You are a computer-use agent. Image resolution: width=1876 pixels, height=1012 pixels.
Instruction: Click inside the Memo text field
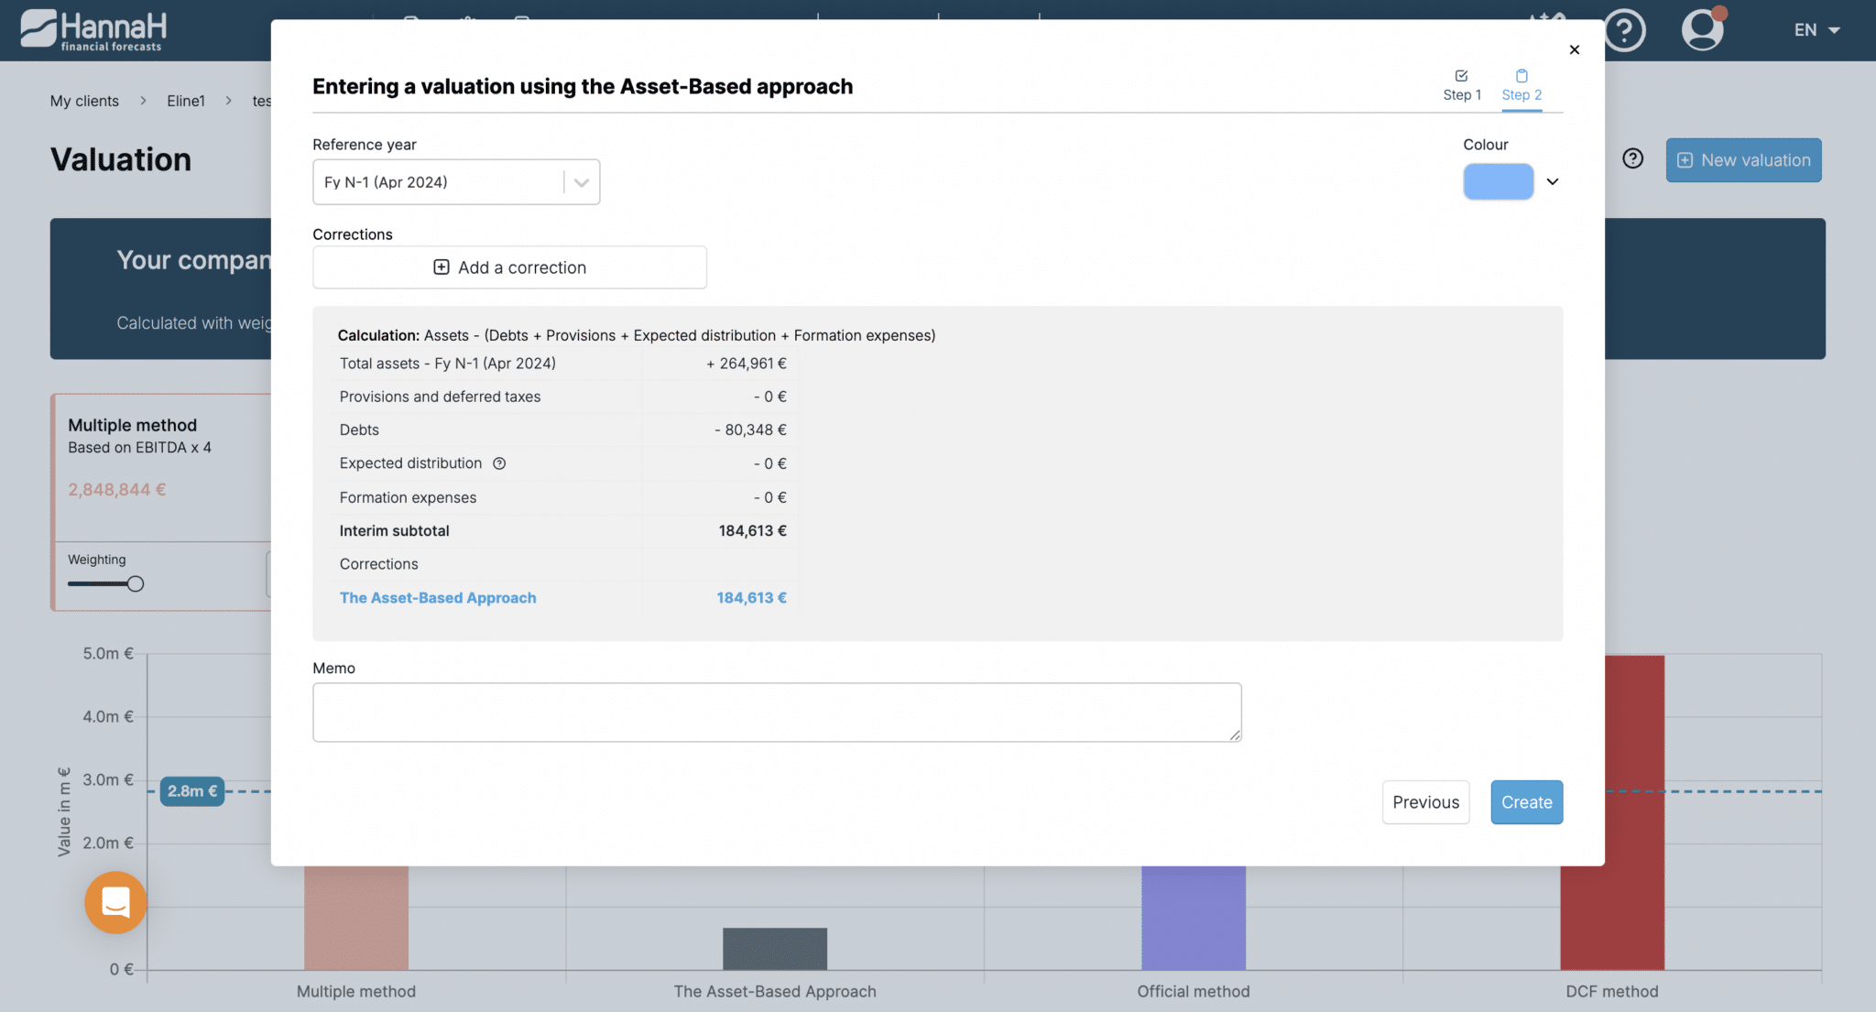(x=777, y=712)
